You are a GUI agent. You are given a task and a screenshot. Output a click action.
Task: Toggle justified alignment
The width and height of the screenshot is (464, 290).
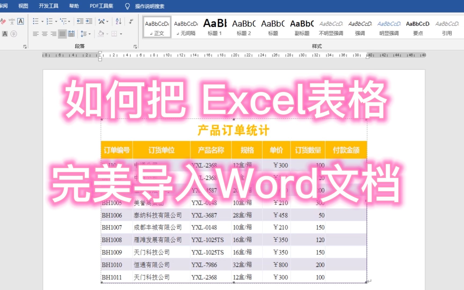pos(62,34)
